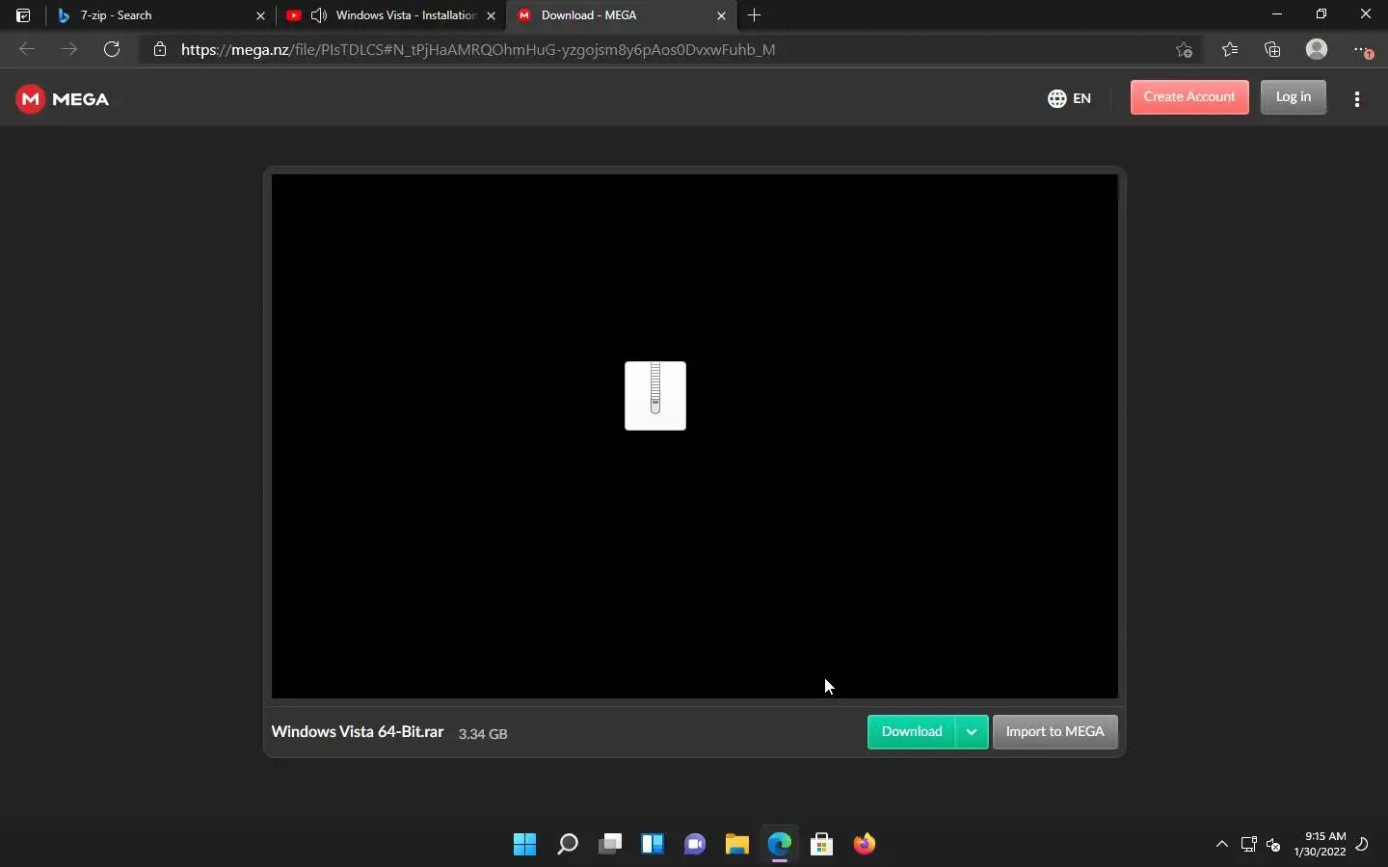Viewport: 1388px width, 867px height.
Task: Show hidden system tray icons
Action: click(x=1222, y=845)
